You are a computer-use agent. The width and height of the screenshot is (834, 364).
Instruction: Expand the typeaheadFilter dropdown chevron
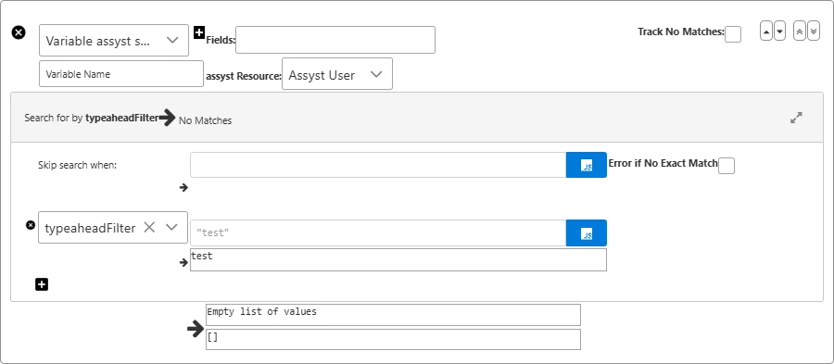click(x=171, y=228)
